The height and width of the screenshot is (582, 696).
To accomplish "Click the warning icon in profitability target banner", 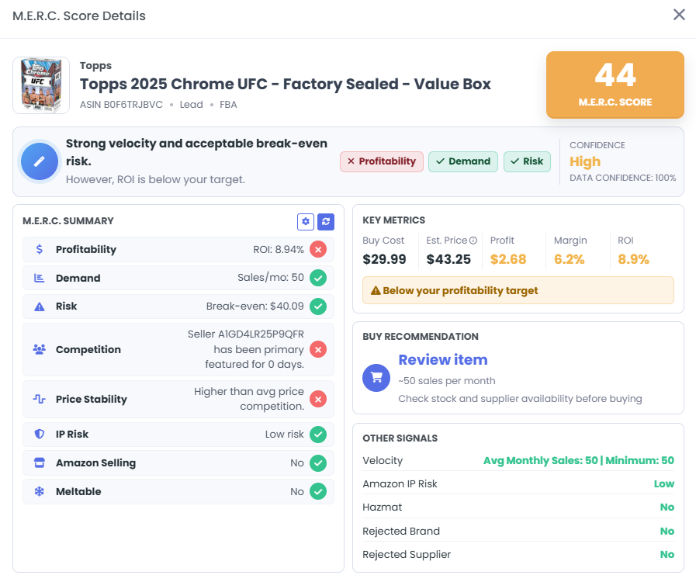I will tap(376, 291).
